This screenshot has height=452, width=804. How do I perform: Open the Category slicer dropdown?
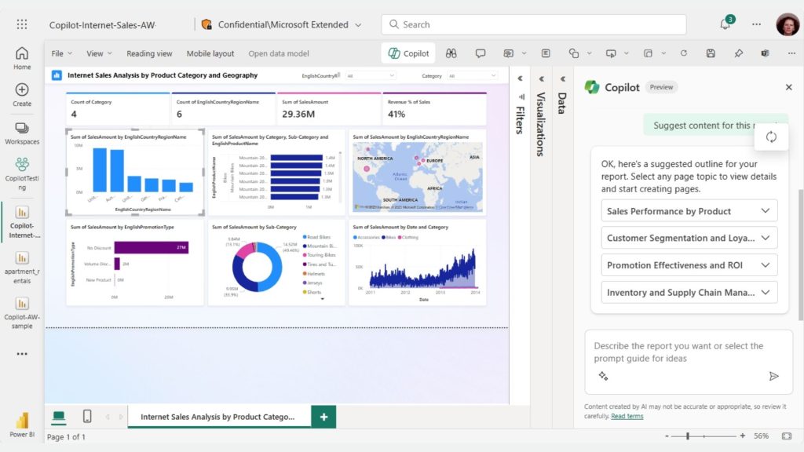pos(472,76)
